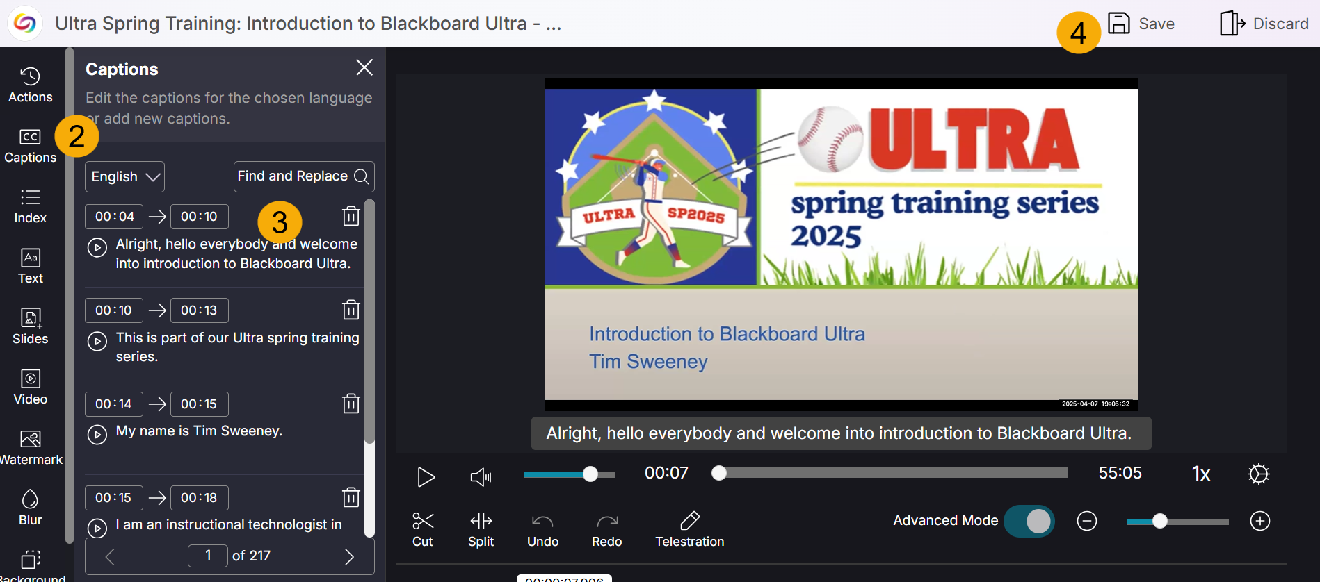The width and height of the screenshot is (1320, 582).
Task: Adjust the volume slider
Action: tap(569, 474)
